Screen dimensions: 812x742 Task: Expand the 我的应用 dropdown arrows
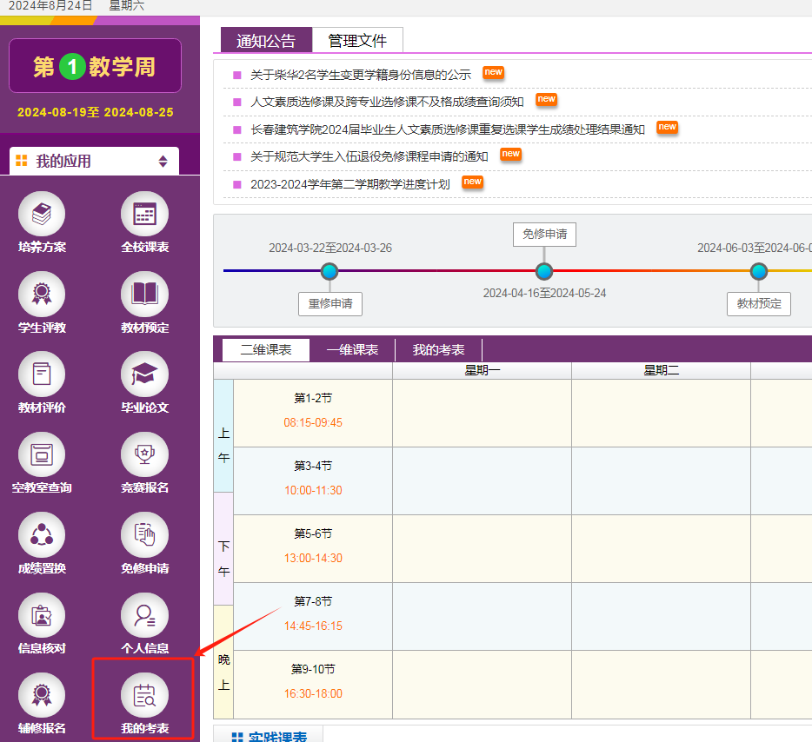coord(163,162)
